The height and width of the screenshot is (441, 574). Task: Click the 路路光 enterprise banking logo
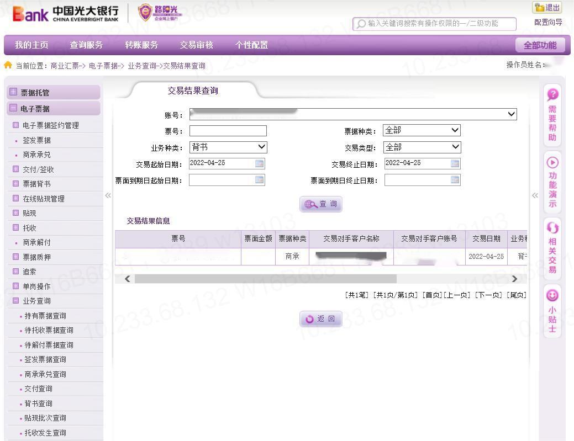click(159, 12)
